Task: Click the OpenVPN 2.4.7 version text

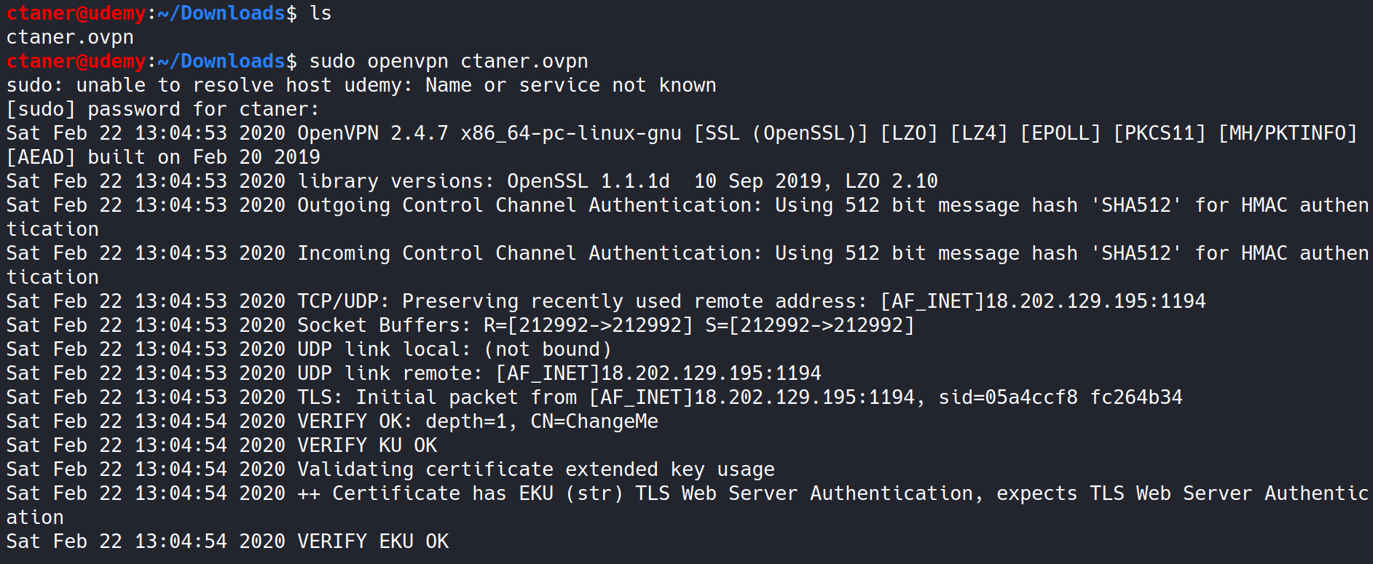Action: click(373, 133)
